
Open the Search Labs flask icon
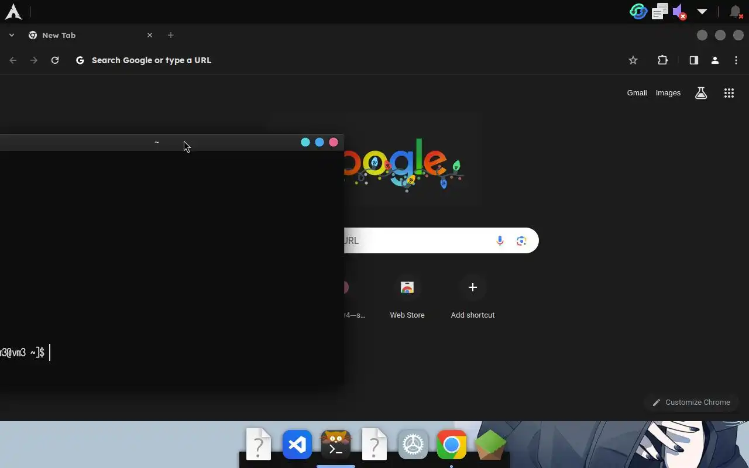(701, 93)
